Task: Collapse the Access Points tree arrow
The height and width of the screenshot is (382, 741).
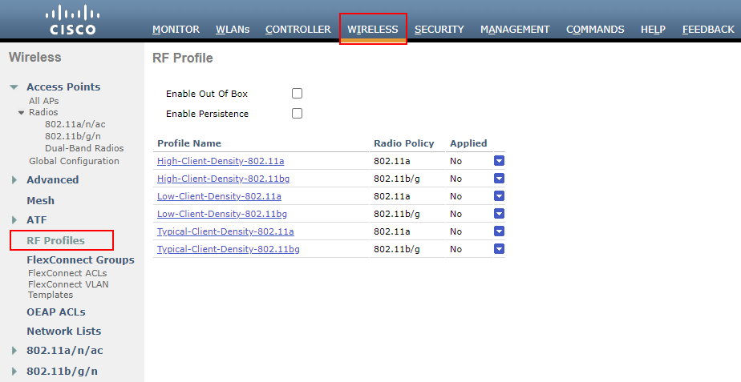Action: (14, 86)
